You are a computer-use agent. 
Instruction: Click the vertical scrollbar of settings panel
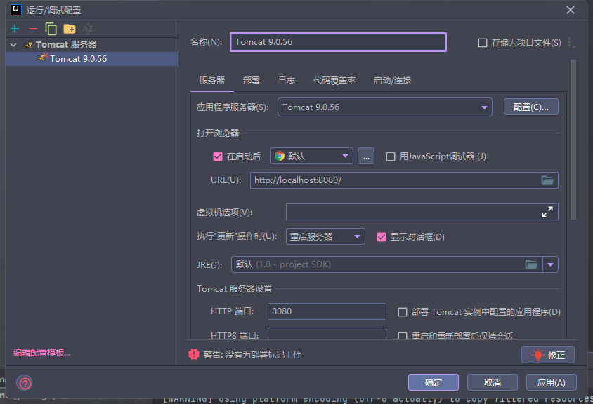(573, 140)
